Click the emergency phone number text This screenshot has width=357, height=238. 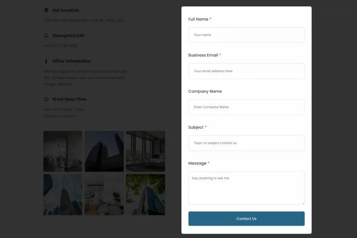coord(61,46)
